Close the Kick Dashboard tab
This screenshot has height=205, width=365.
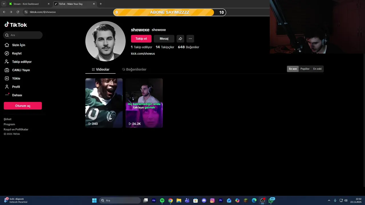(x=48, y=4)
